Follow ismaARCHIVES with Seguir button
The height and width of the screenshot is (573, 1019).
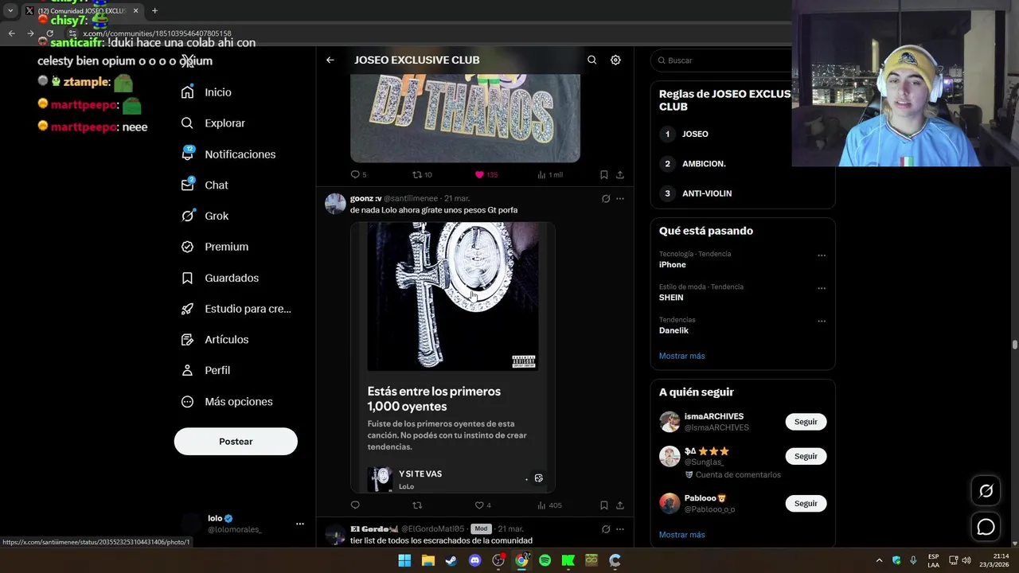pyautogui.click(x=806, y=422)
